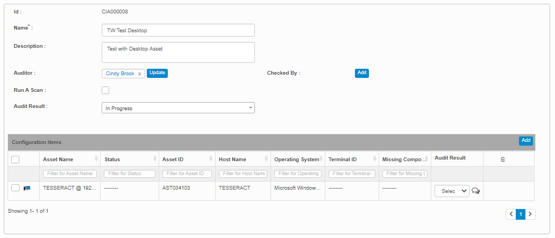Click the Filter for Asset Name field
The image size is (555, 238).
pyautogui.click(x=70, y=174)
